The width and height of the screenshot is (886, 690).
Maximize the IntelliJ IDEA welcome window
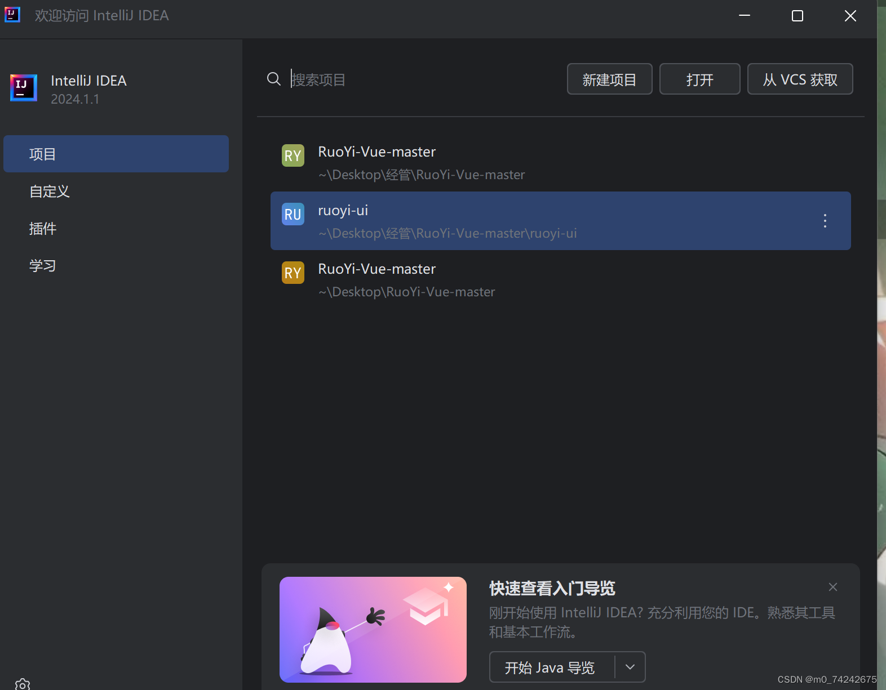pos(798,16)
